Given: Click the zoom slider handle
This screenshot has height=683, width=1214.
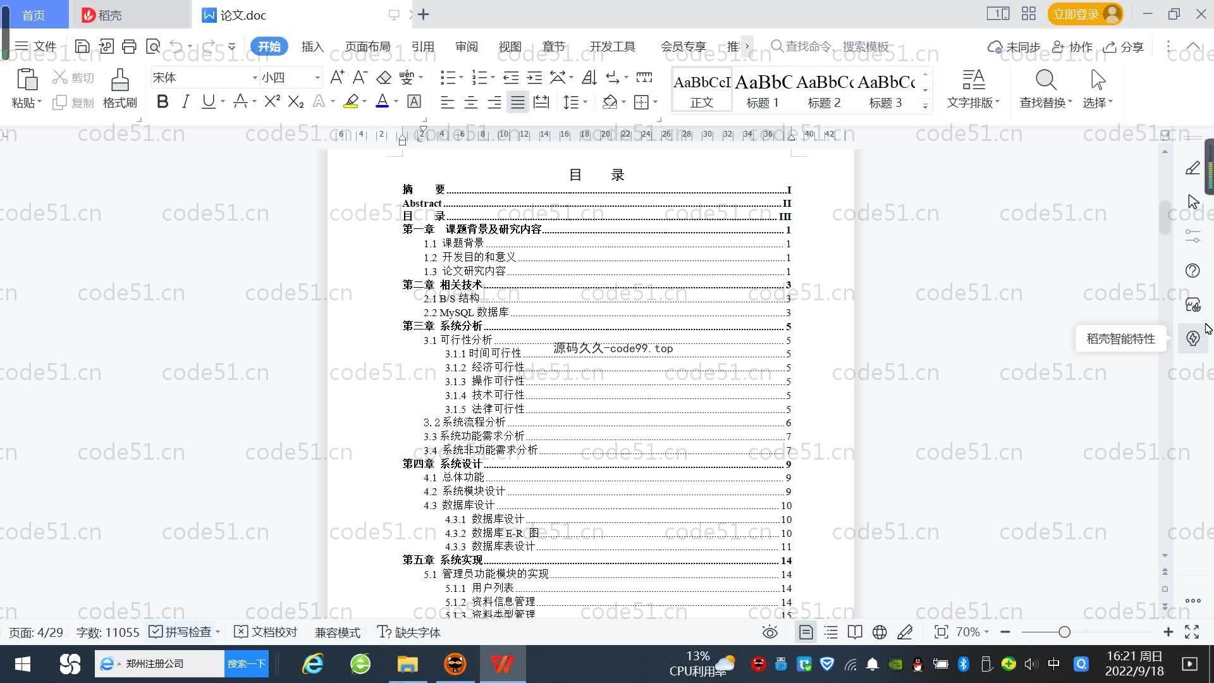Looking at the screenshot, I should tap(1064, 632).
